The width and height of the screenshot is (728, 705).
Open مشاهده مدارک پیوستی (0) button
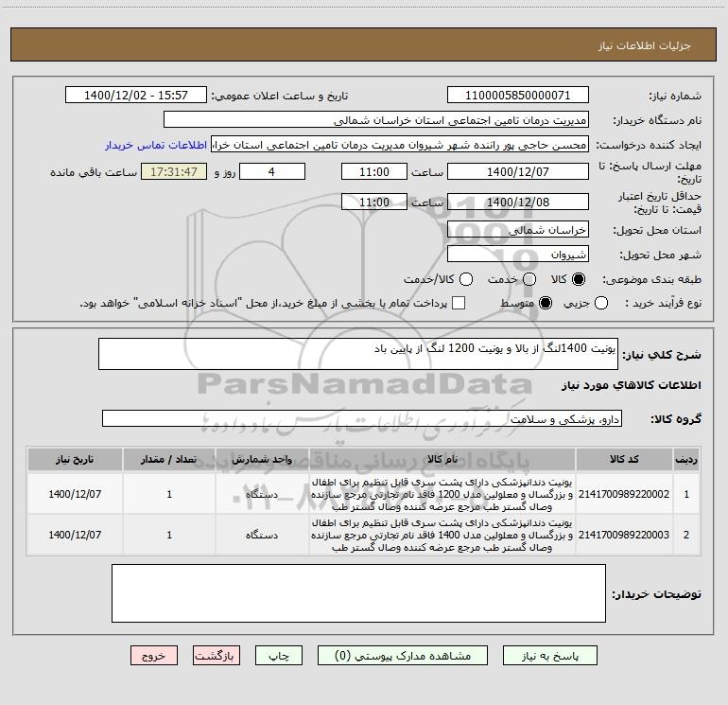point(403,655)
